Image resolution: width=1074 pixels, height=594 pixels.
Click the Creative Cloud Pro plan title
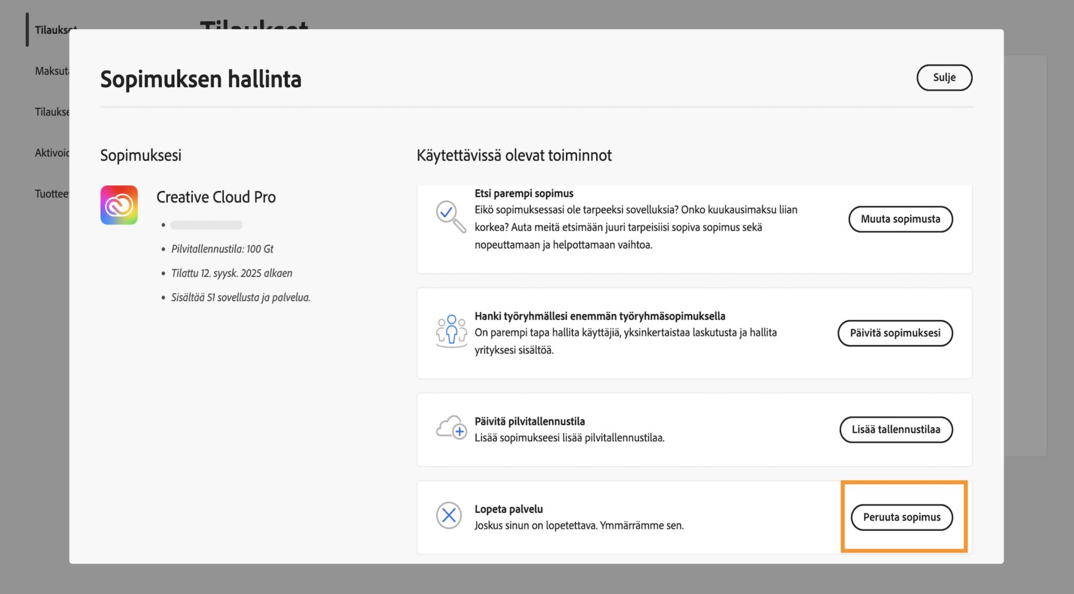(216, 197)
